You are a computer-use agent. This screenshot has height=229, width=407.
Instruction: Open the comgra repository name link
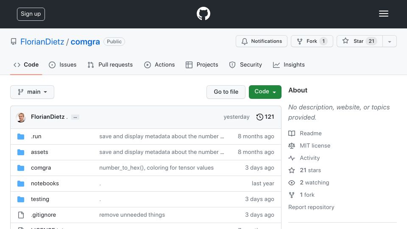click(x=85, y=42)
